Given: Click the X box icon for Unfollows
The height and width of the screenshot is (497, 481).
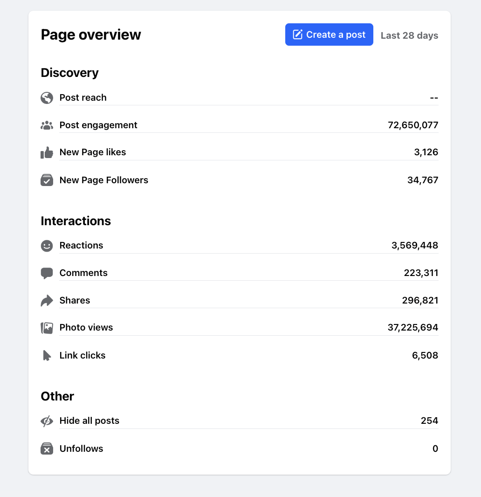Looking at the screenshot, I should pyautogui.click(x=47, y=449).
